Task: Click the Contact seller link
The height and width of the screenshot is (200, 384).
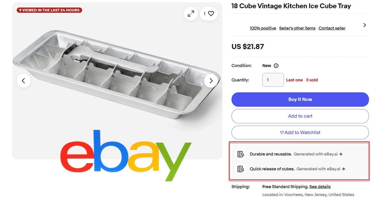Action: 332,28
